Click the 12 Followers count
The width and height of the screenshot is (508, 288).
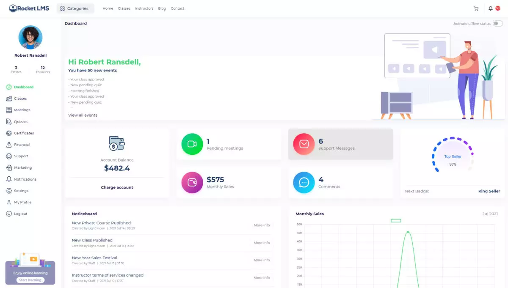pyautogui.click(x=43, y=70)
